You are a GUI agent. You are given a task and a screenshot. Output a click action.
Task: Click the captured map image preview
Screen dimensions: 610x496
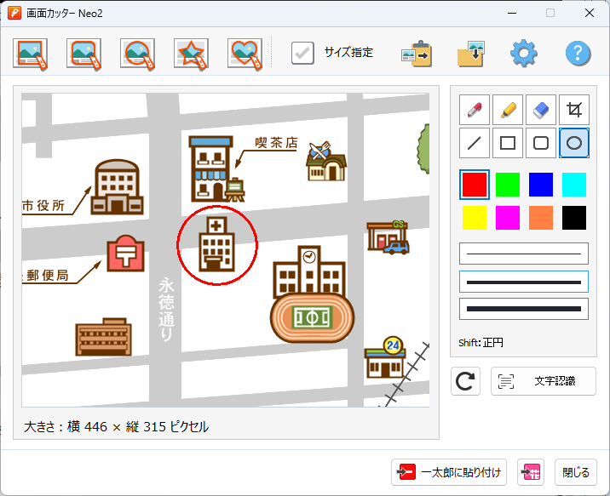click(x=226, y=251)
